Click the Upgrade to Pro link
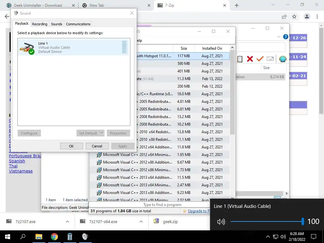 [199, 211]
